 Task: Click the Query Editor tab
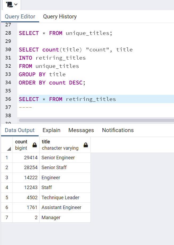click(x=20, y=17)
